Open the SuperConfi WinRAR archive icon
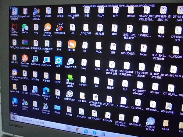 click(25, 44)
